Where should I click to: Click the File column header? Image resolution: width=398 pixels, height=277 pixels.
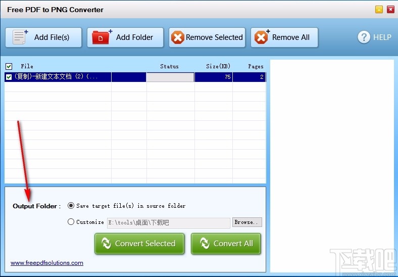[x=27, y=66]
